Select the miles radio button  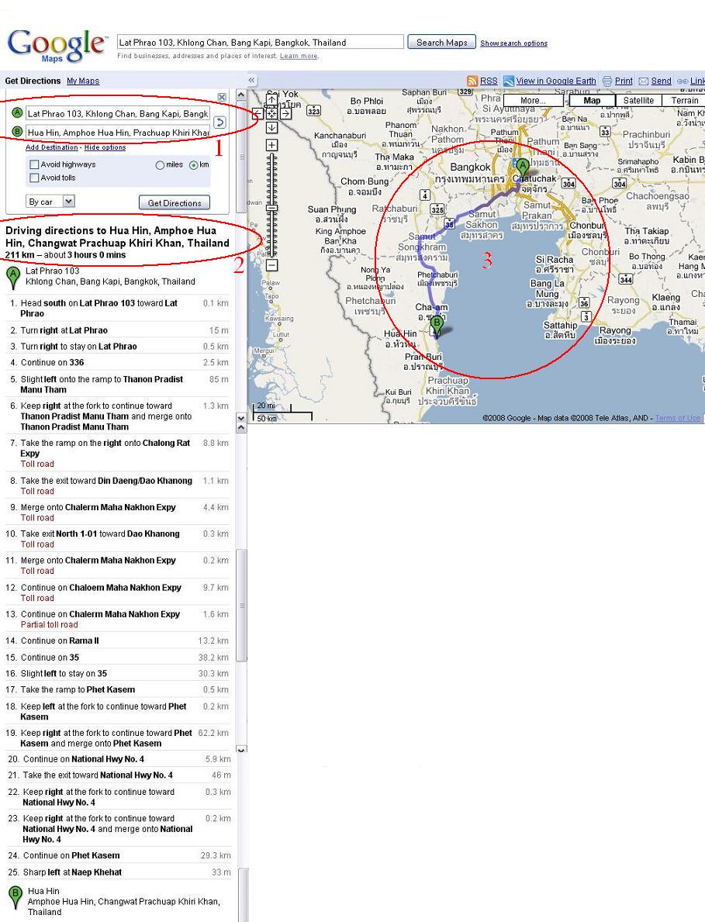160,165
